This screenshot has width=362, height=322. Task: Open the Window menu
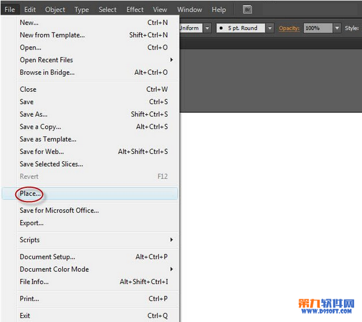click(189, 10)
